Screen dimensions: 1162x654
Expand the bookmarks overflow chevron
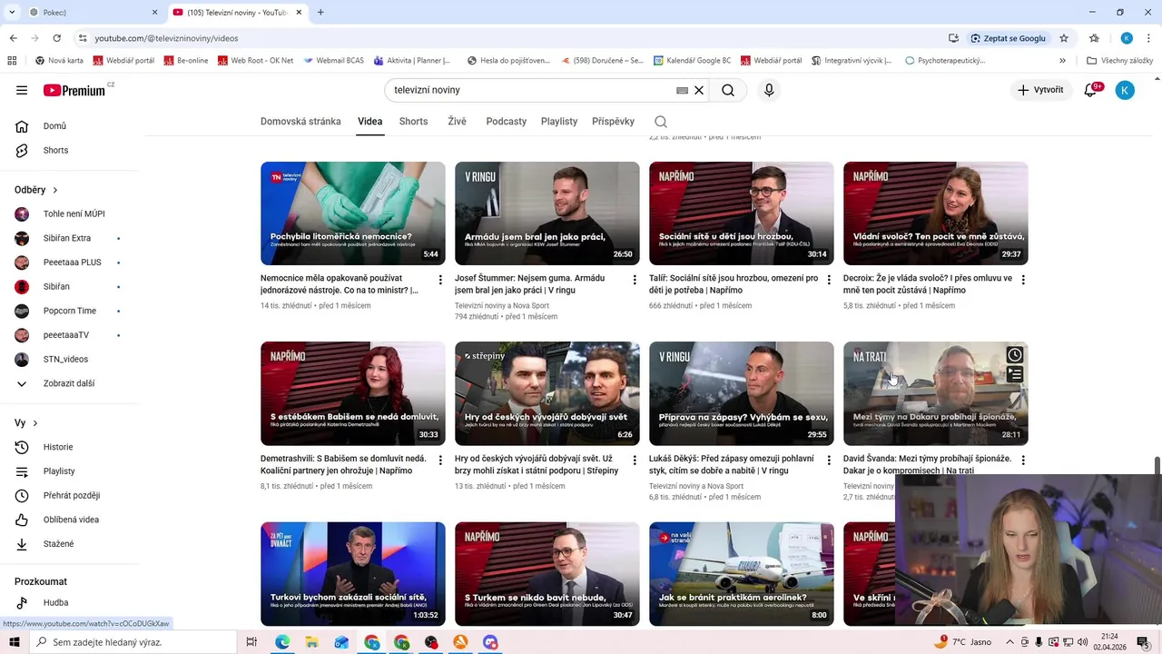(1062, 61)
